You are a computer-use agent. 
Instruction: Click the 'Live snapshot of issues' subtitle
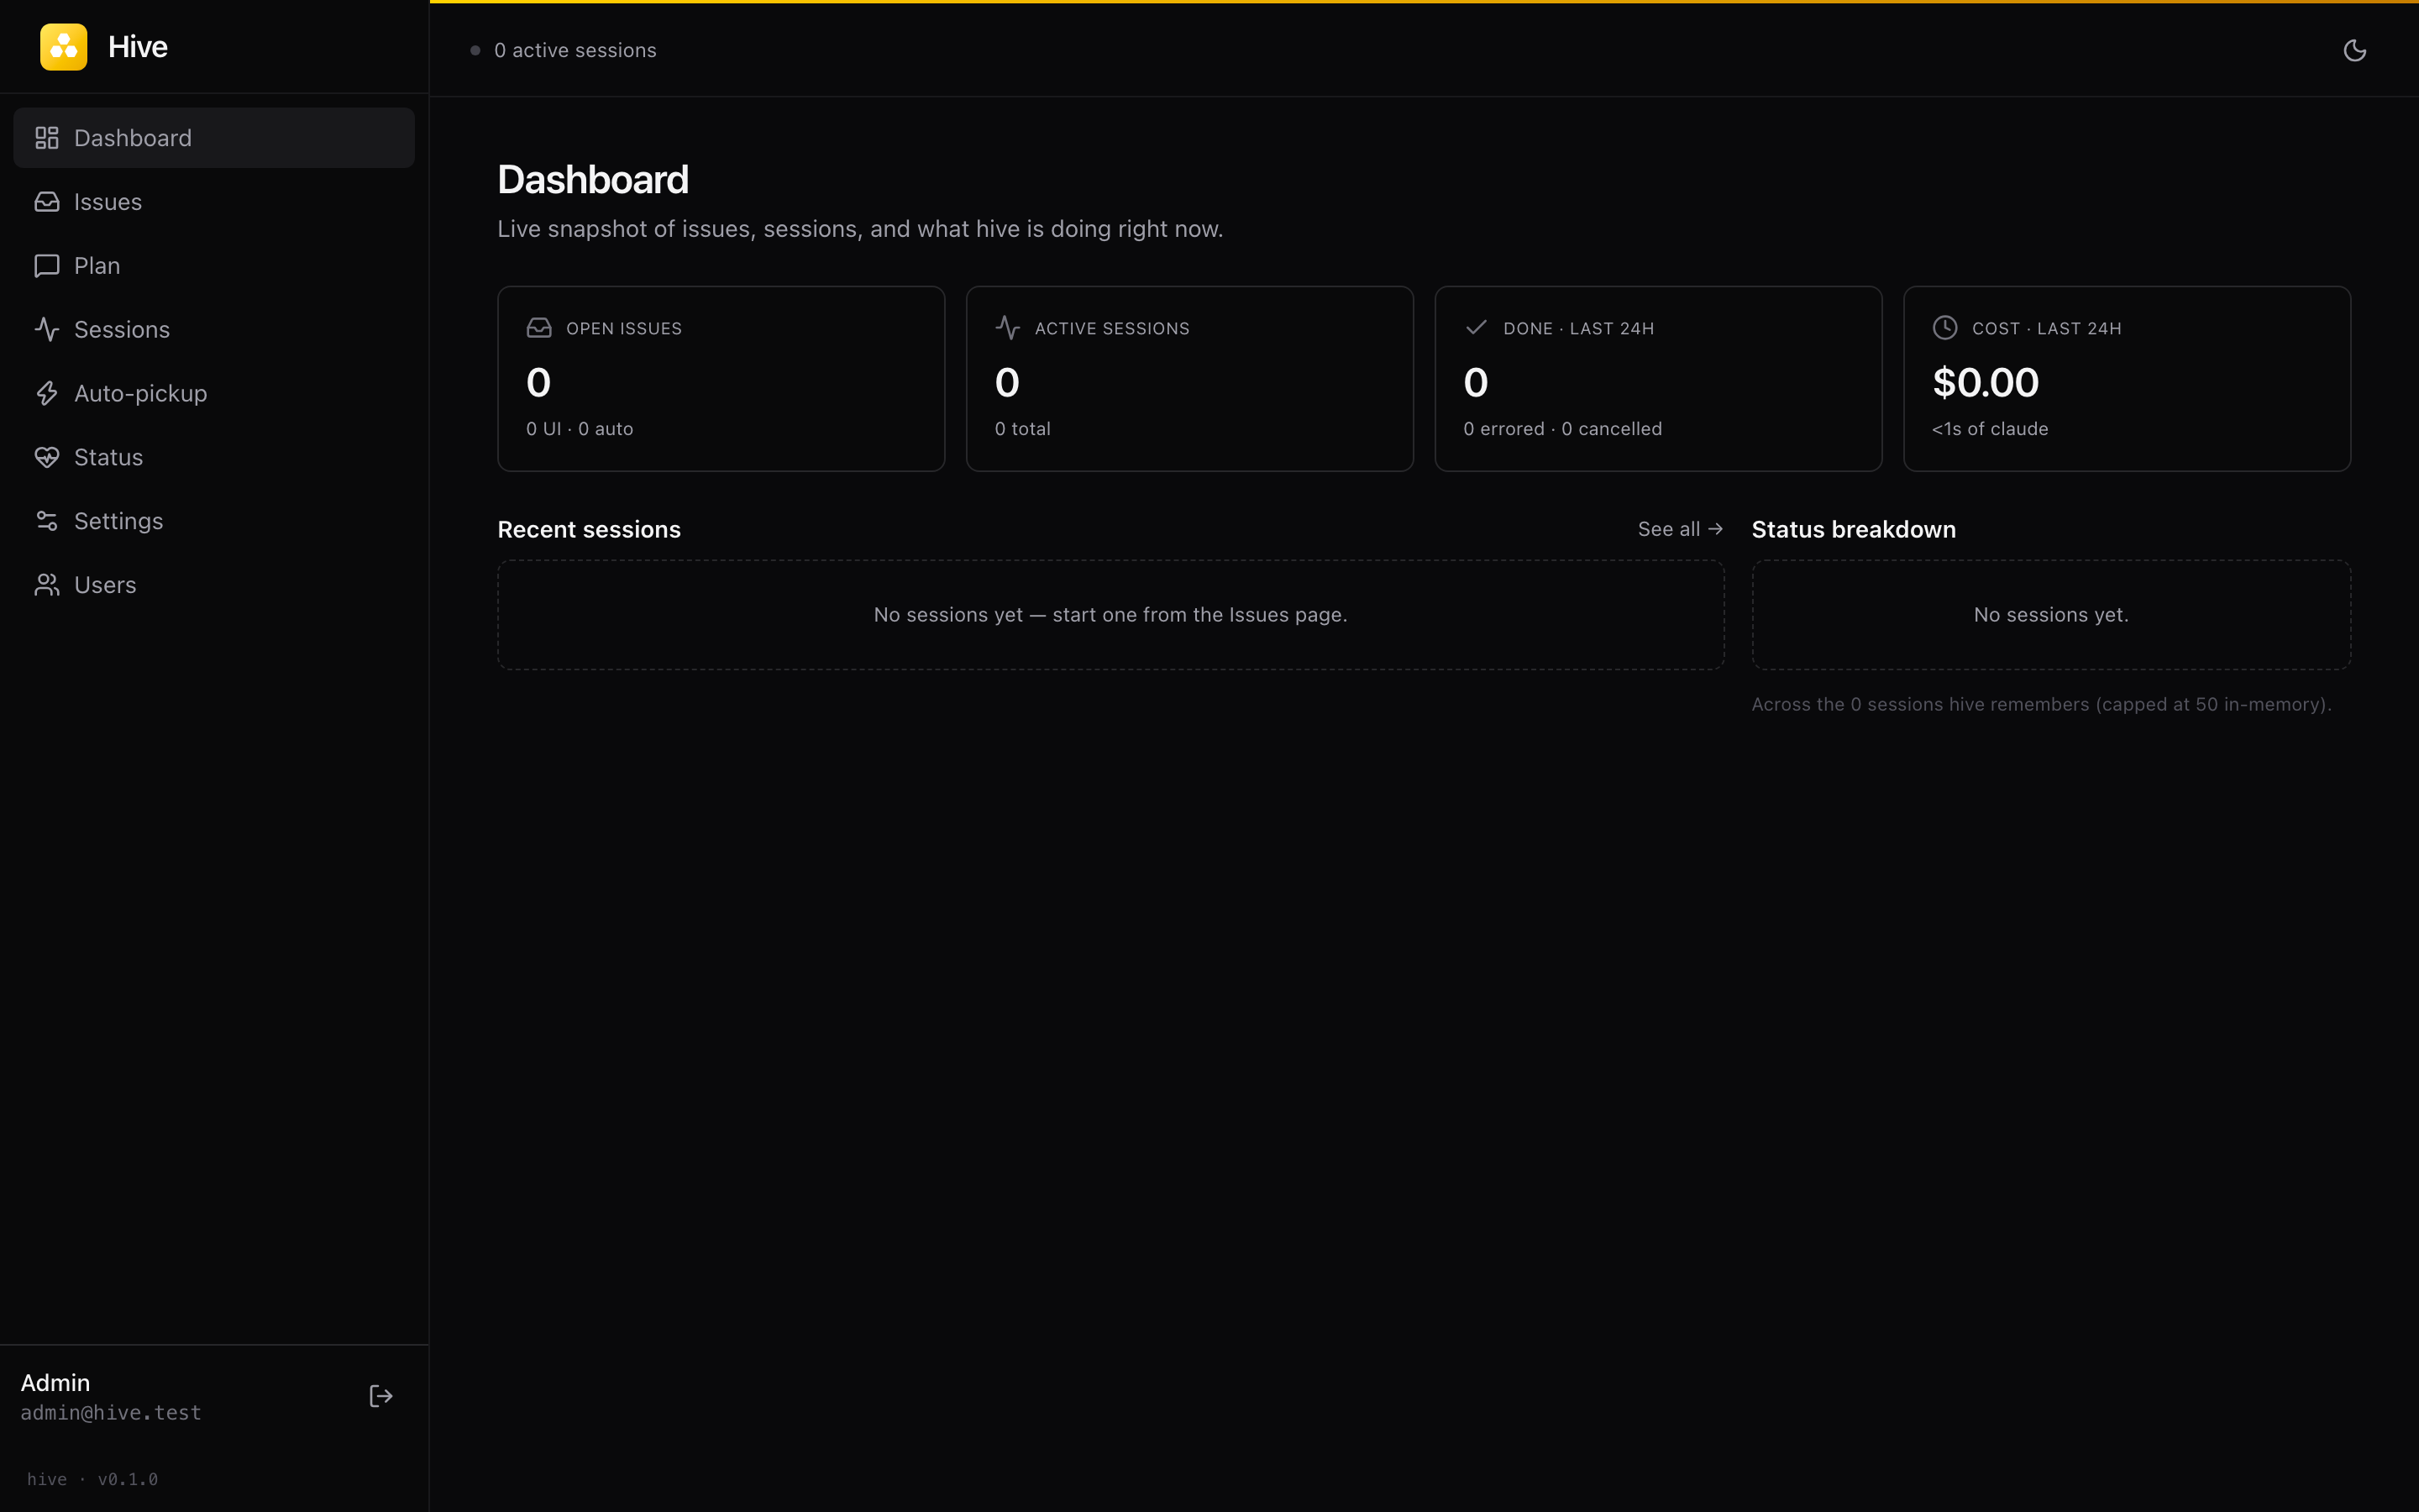point(859,229)
